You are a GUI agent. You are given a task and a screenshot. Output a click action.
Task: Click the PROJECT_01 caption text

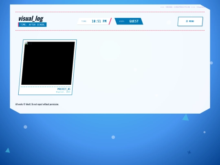click(64, 89)
